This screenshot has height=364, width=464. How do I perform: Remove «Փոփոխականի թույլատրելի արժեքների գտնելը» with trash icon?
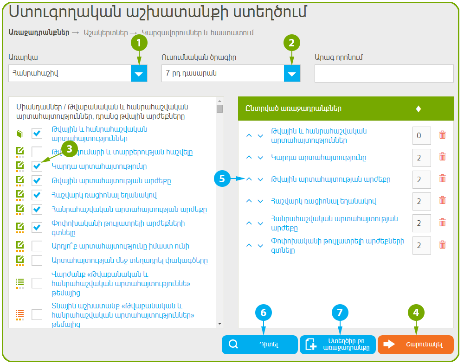[442, 245]
